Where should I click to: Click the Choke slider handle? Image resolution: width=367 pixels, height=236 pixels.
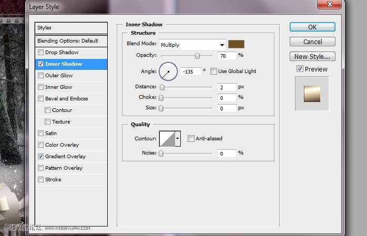coord(161,98)
